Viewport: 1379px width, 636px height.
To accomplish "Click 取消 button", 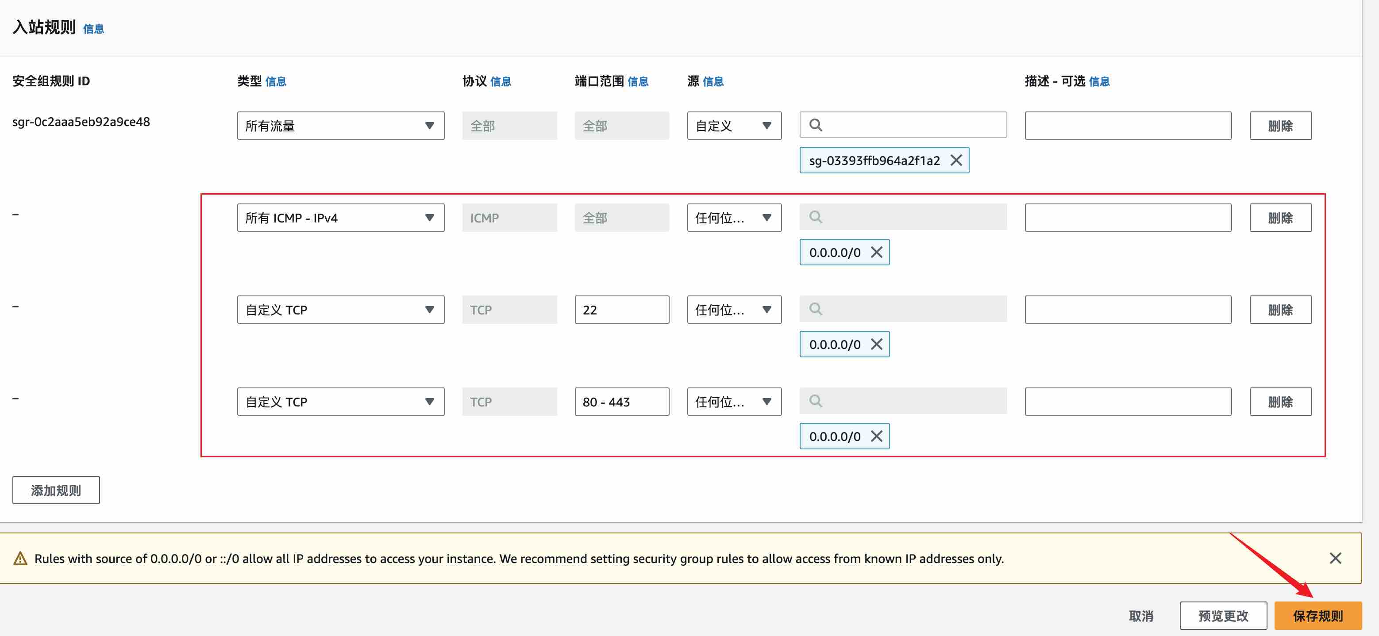I will (1141, 616).
